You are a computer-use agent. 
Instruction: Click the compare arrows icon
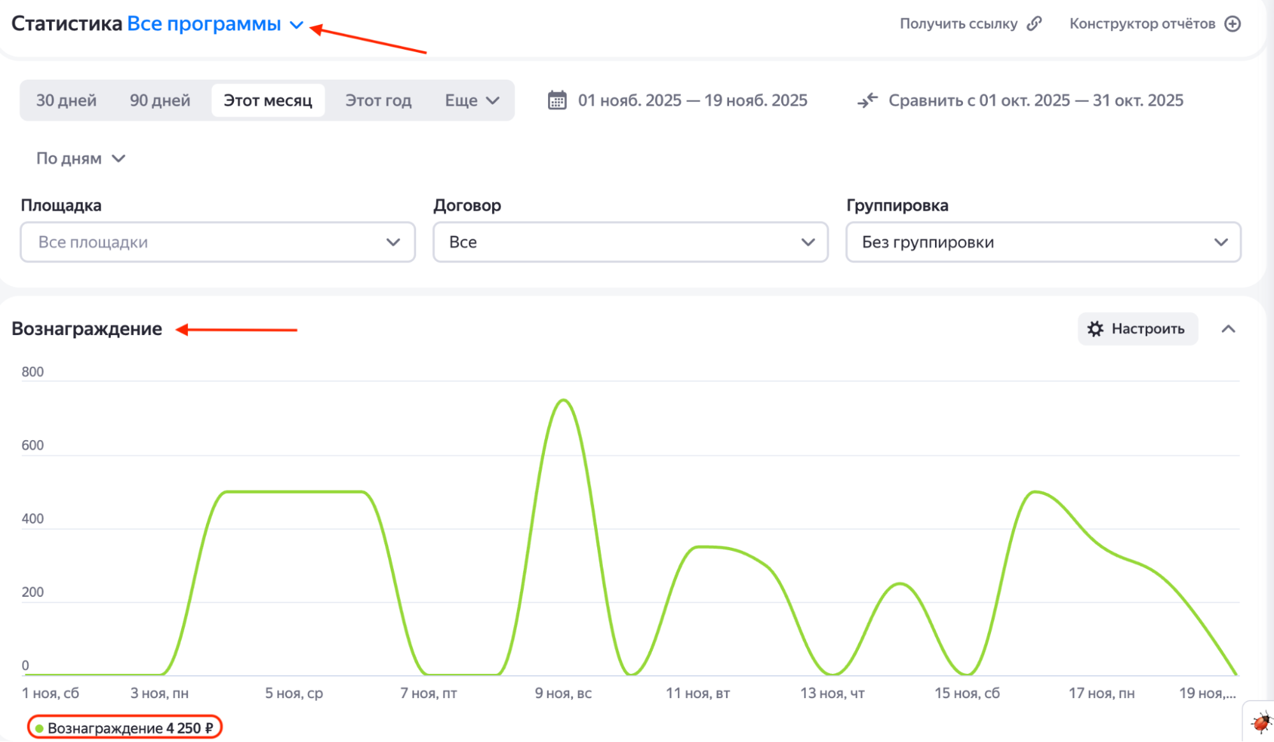pos(867,100)
